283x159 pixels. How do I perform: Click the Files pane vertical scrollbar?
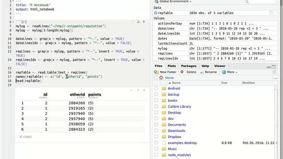(276, 123)
